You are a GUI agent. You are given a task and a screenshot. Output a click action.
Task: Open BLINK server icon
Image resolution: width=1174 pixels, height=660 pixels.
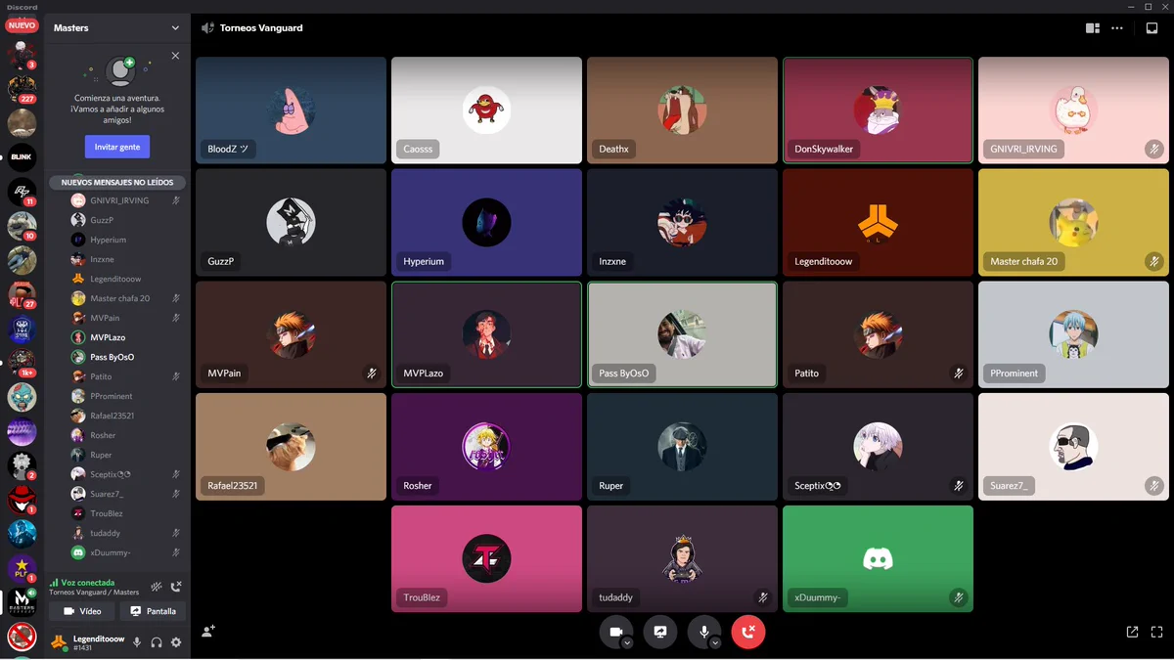tap(22, 156)
